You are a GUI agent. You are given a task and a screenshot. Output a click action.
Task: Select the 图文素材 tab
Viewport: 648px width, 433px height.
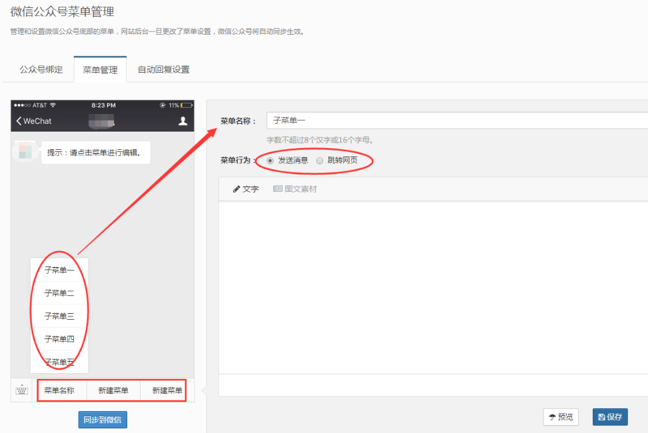(295, 189)
